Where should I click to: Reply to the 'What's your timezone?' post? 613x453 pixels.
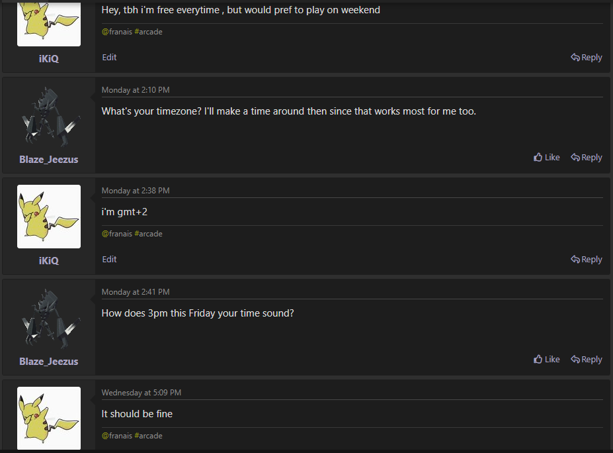pyautogui.click(x=587, y=158)
